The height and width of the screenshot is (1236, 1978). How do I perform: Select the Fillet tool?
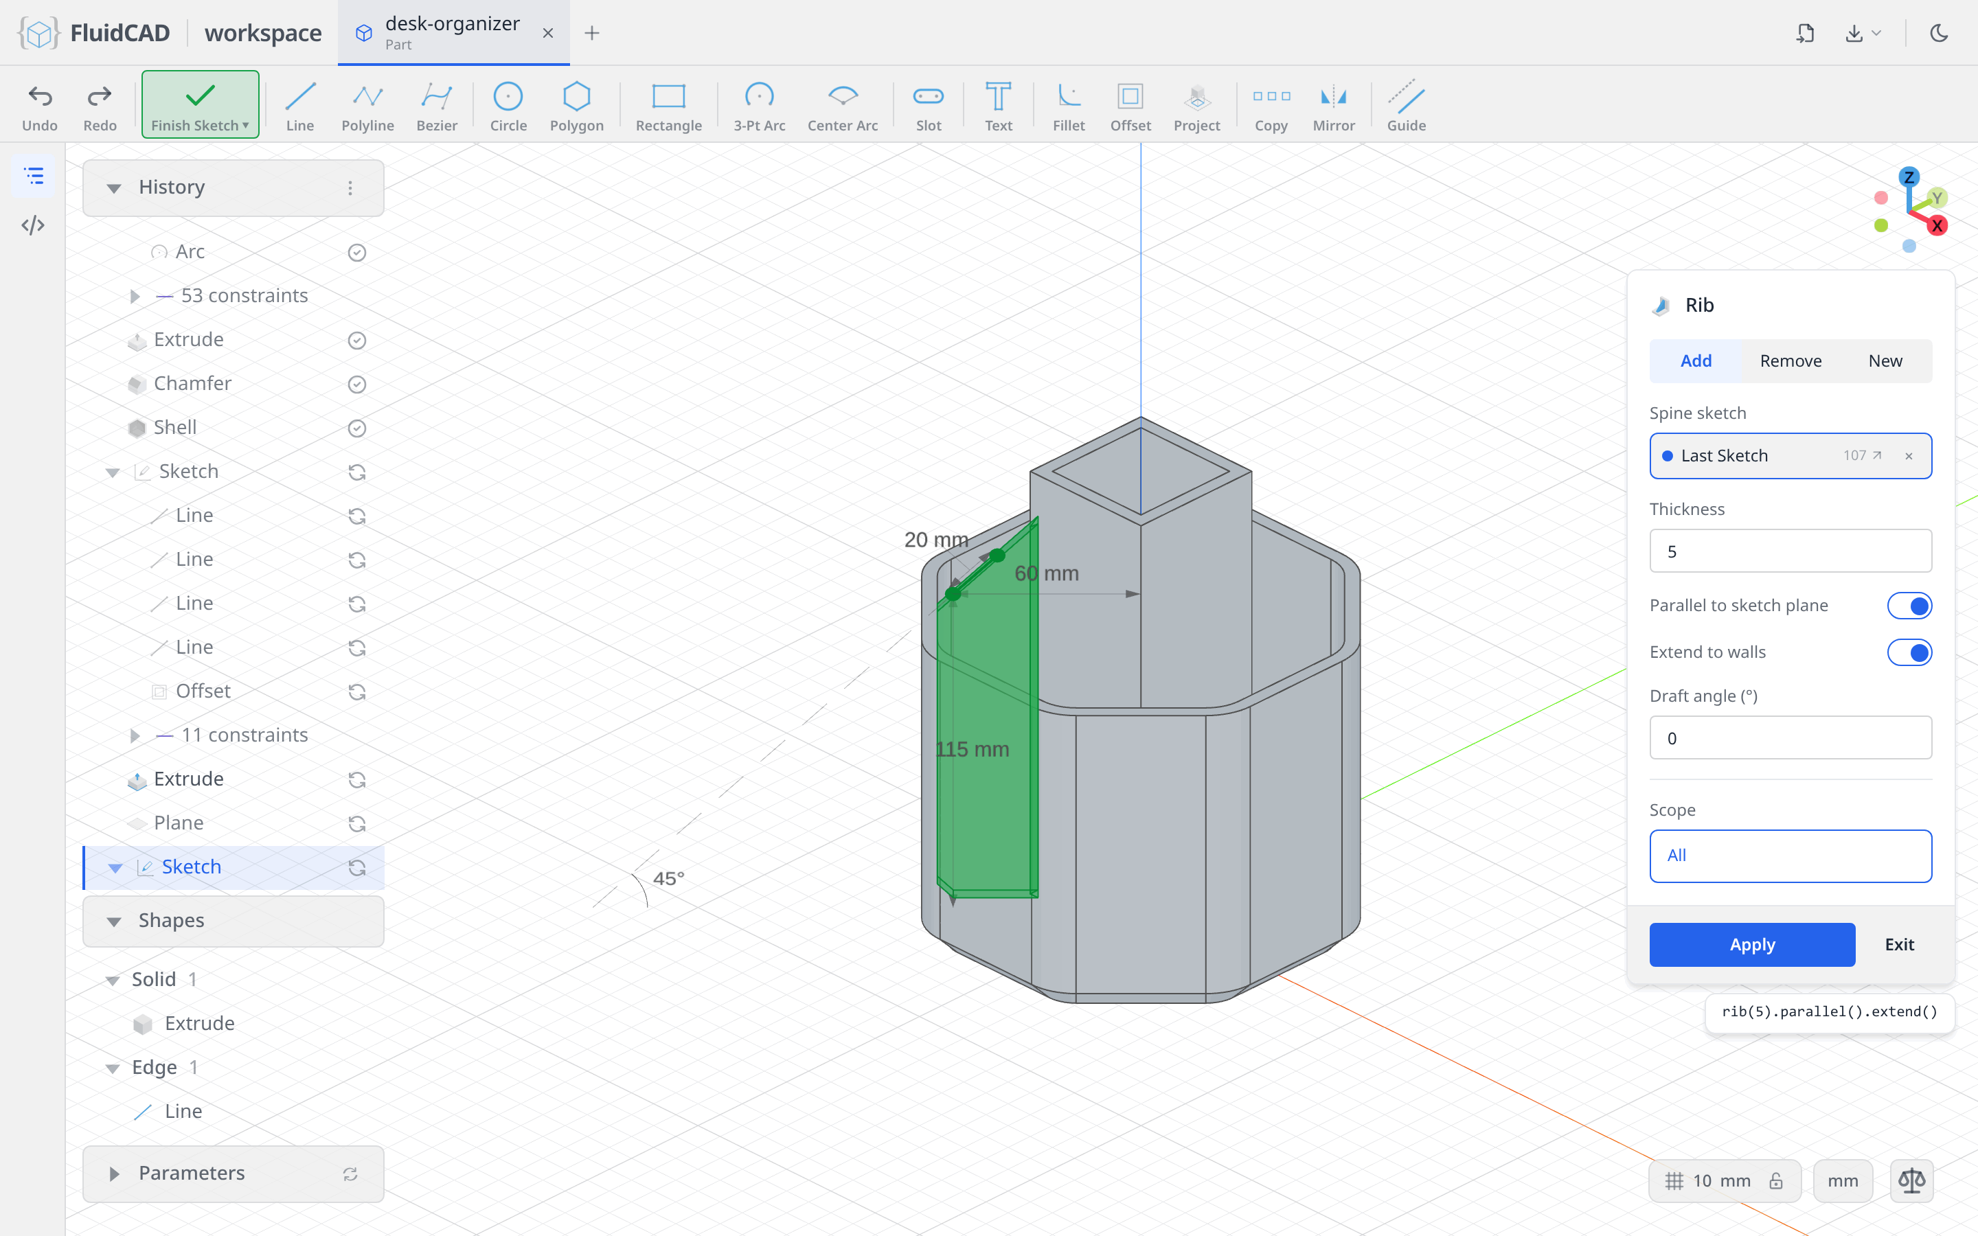click(1068, 106)
